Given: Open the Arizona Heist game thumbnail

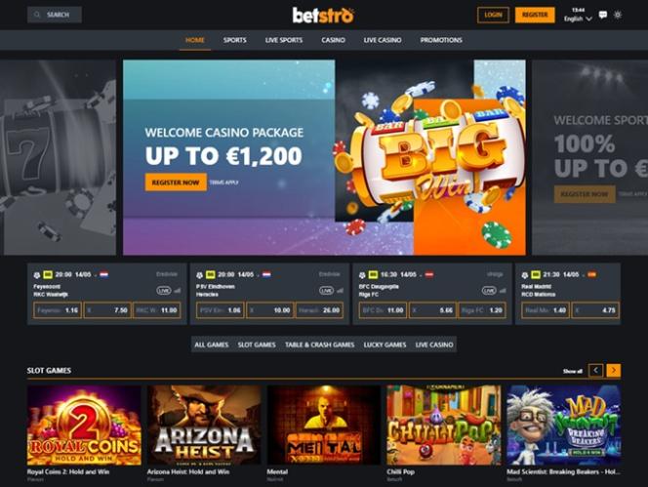Looking at the screenshot, I should coord(204,425).
